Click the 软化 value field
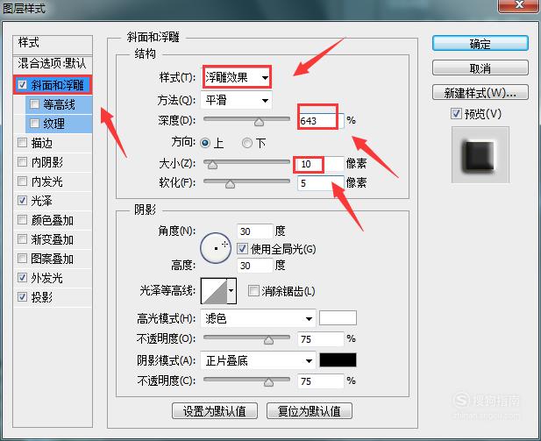Screen dimensions: 541x441 tap(321, 183)
